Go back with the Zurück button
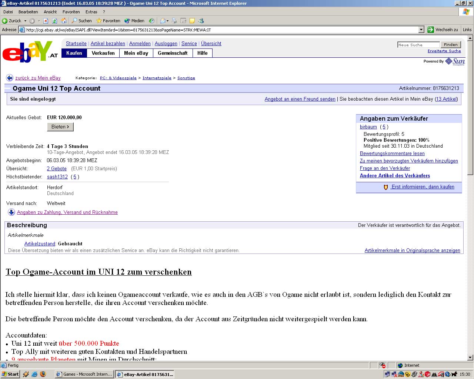 point(12,21)
